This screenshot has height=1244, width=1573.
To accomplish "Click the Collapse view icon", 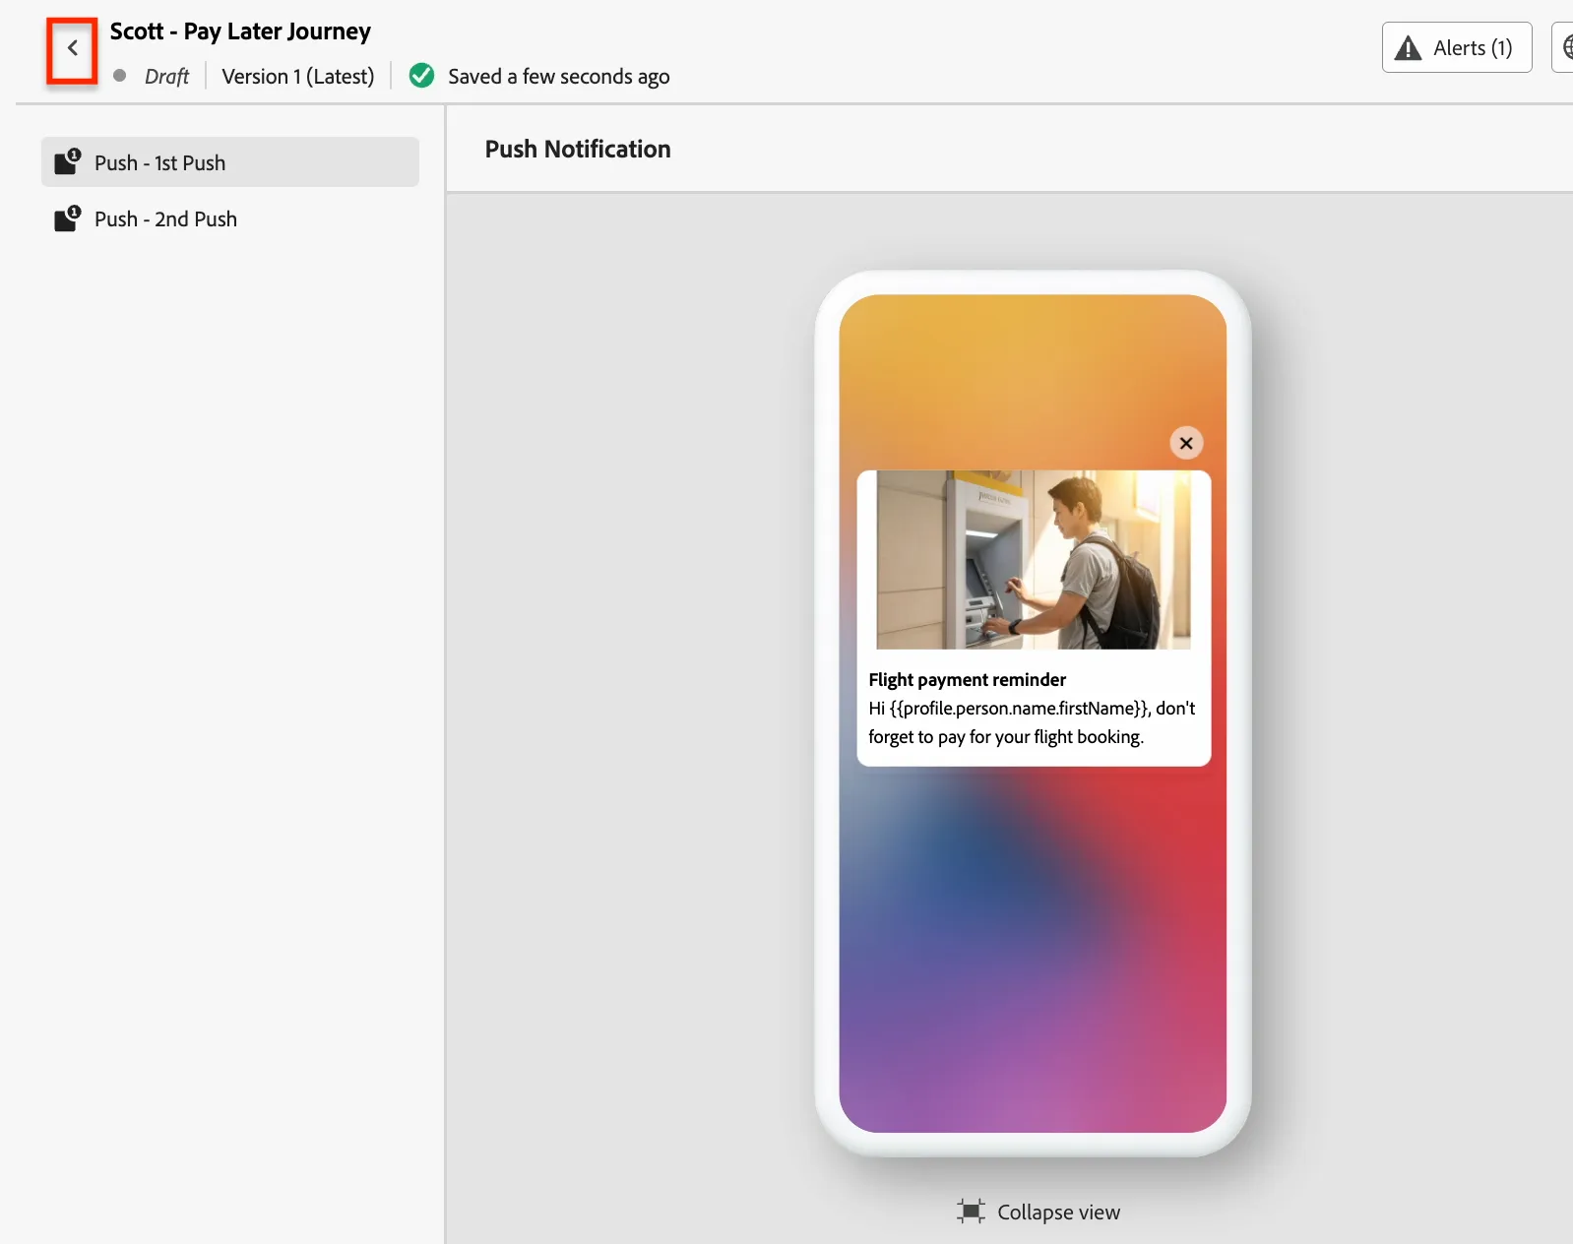I will [x=971, y=1212].
